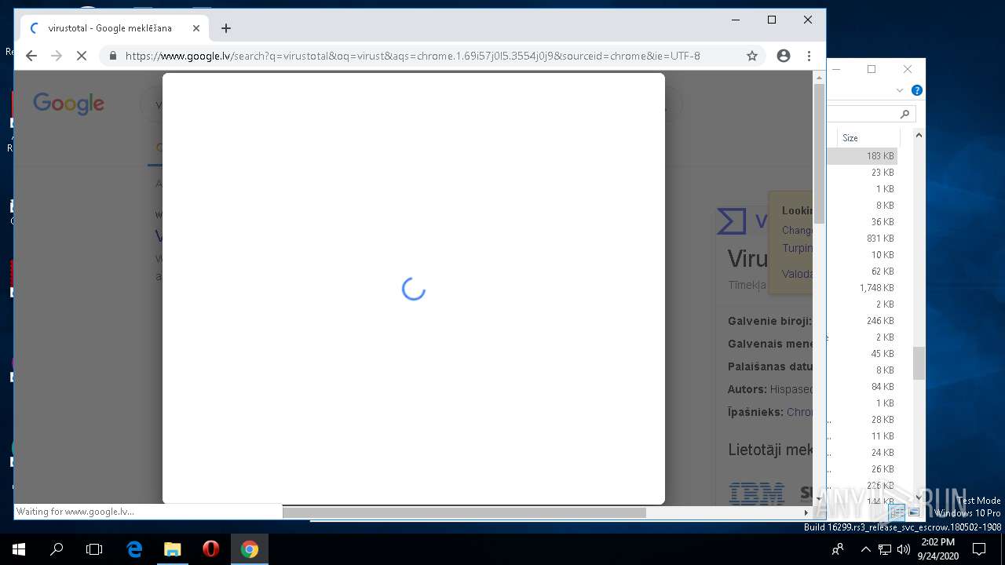
Task: Select the 36 KB file row
Action: 862,222
